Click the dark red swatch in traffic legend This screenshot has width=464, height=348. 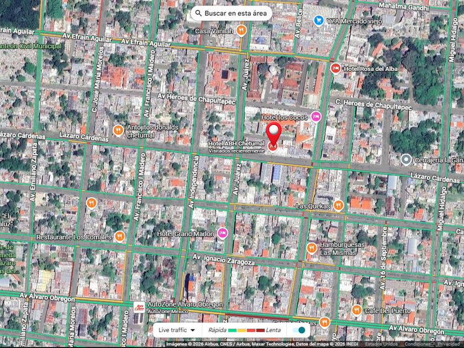pos(260,330)
